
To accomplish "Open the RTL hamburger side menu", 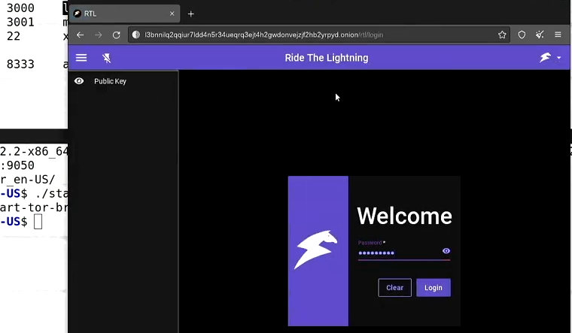I will tap(81, 58).
